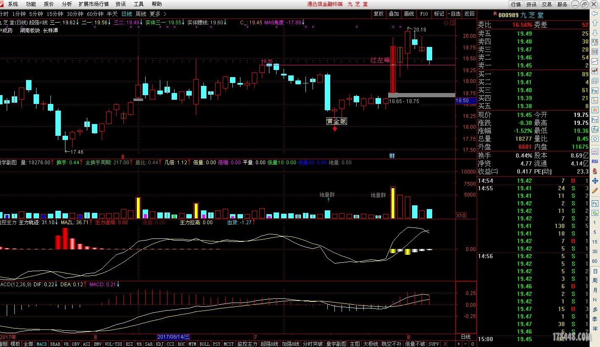Switch to 1-minute period in sidebar
The image size is (600, 347).
coord(595,223)
